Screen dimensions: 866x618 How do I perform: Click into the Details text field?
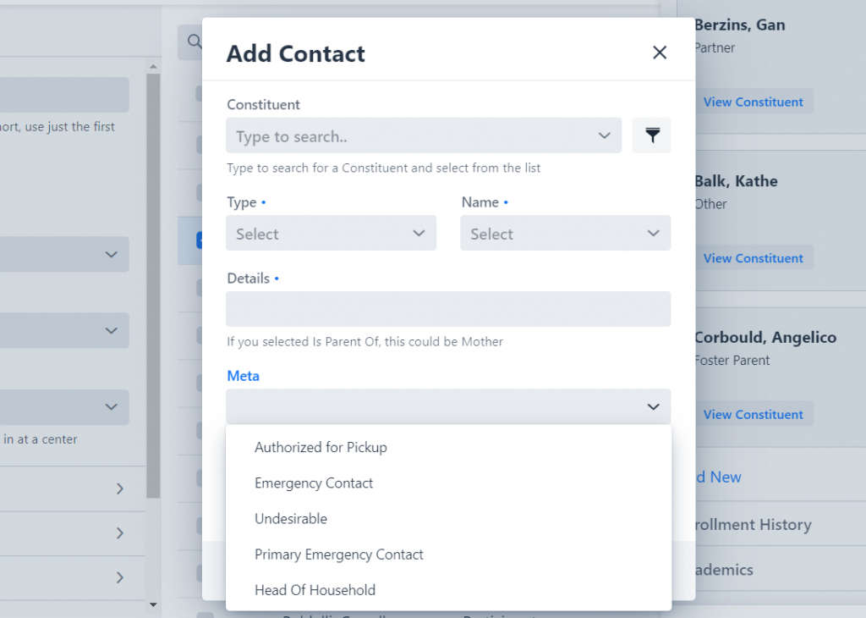(x=448, y=309)
